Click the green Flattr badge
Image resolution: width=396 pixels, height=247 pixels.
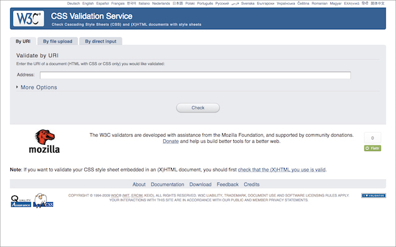pyautogui.click(x=372, y=148)
